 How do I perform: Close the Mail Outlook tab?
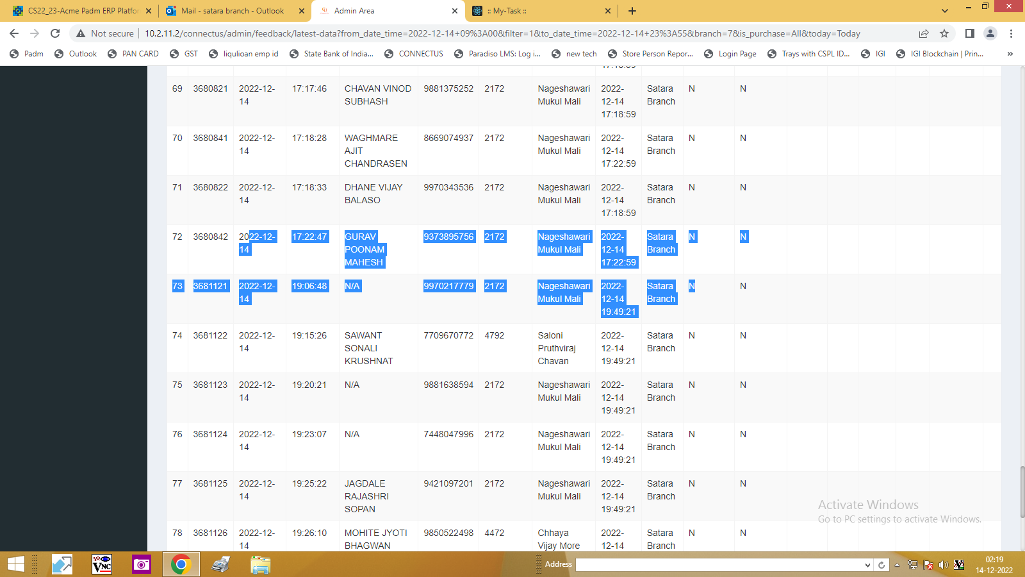click(x=302, y=11)
